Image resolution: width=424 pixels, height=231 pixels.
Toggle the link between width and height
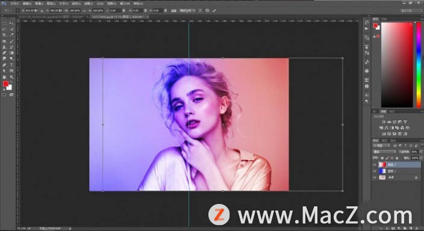85,11
